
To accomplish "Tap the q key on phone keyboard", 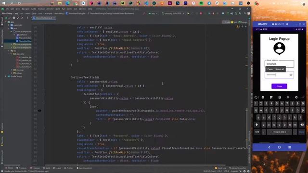I will [x=256, y=110].
